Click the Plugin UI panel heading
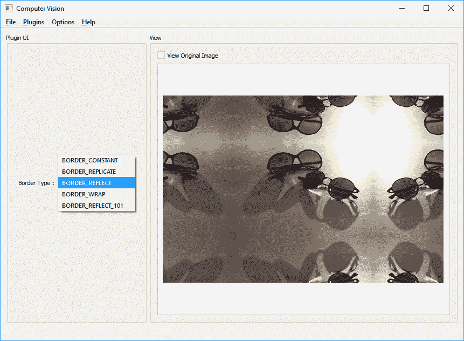 point(17,38)
